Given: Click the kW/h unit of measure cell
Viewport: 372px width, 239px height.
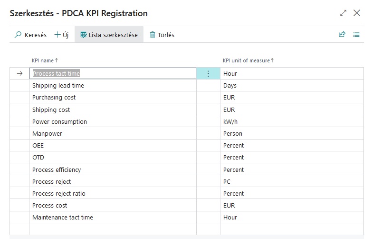Looking at the screenshot, I should pyautogui.click(x=230, y=121).
